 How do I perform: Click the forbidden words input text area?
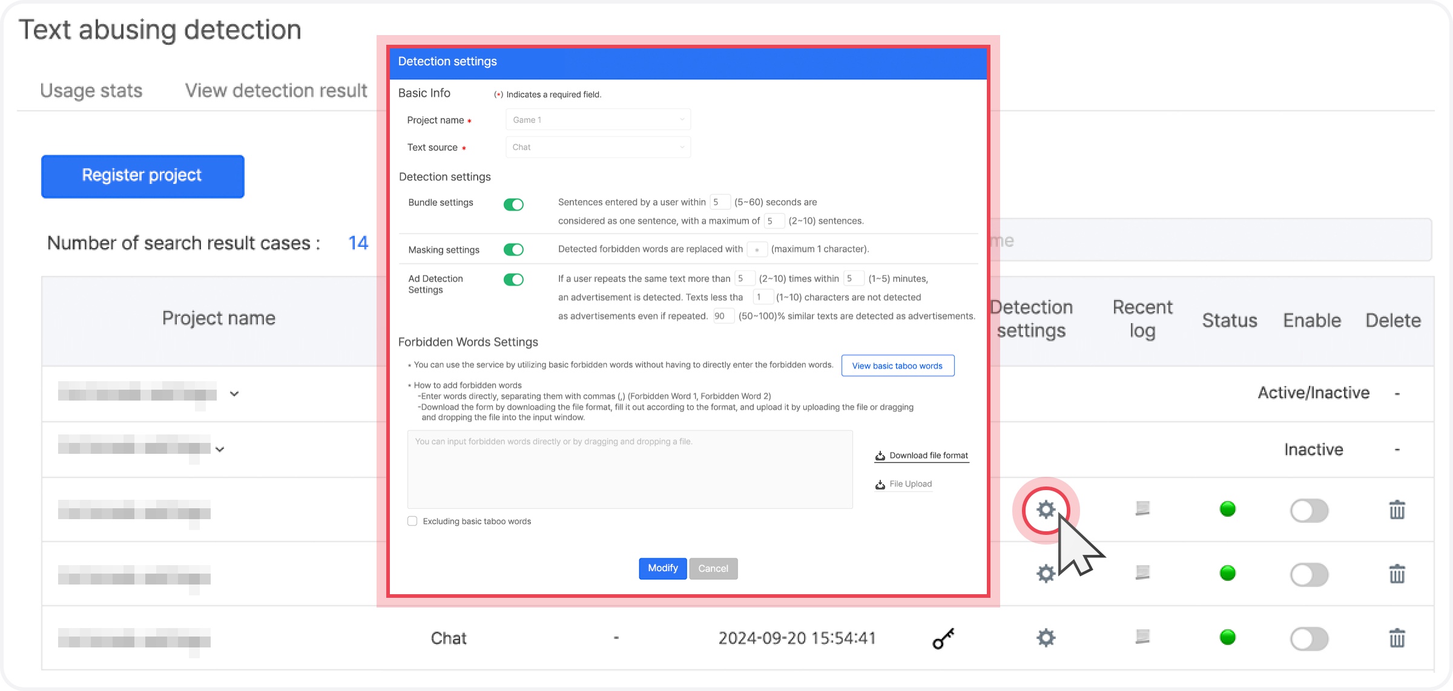point(630,469)
